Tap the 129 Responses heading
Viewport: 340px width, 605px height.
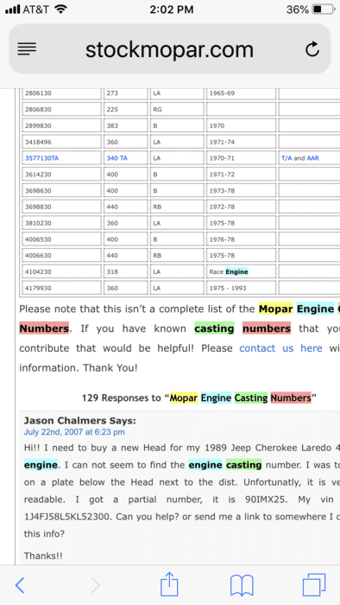pos(199,398)
